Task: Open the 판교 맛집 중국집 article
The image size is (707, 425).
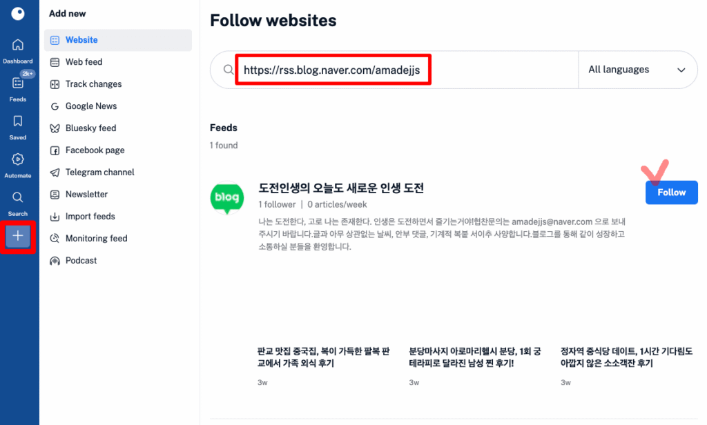Action: pyautogui.click(x=323, y=357)
